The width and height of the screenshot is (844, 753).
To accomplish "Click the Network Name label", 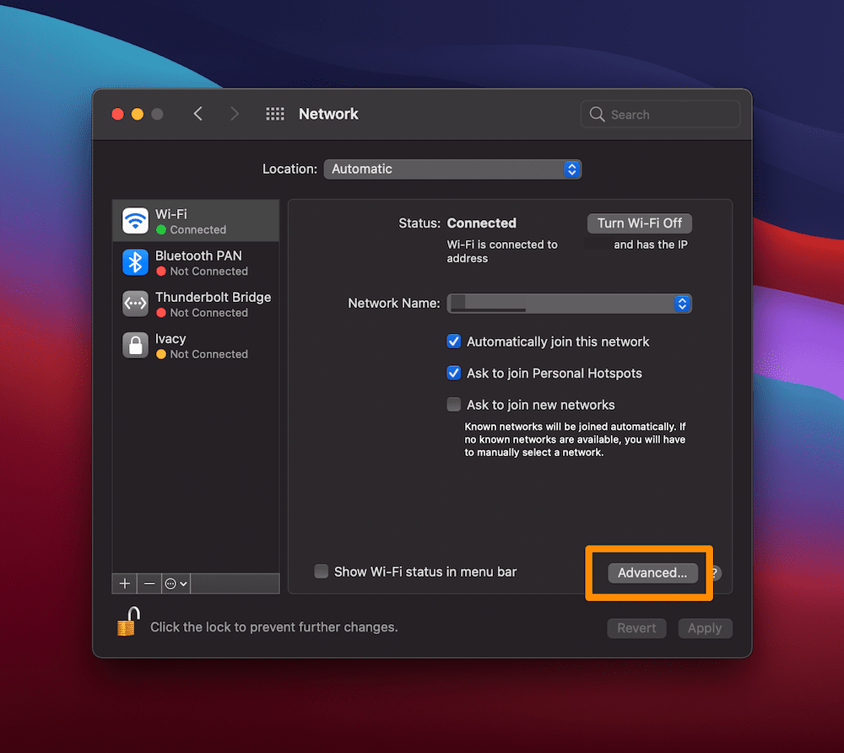I will (394, 304).
